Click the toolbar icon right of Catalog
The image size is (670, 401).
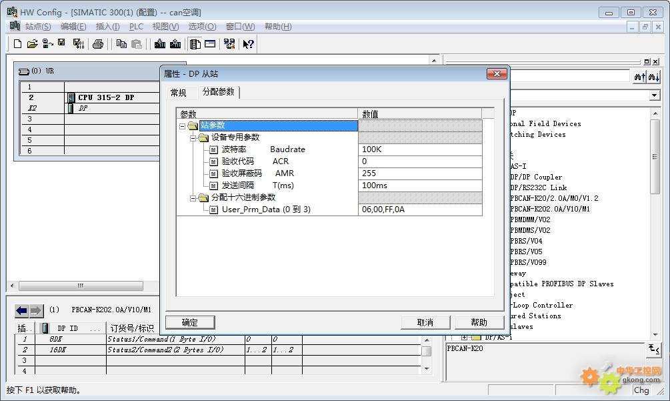210,43
